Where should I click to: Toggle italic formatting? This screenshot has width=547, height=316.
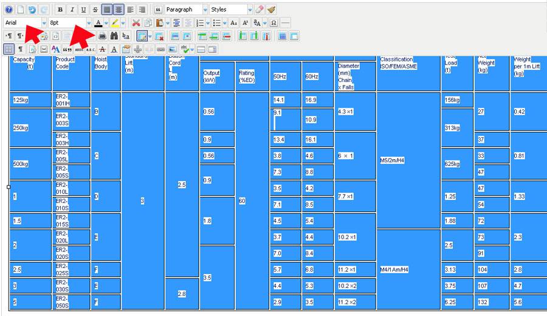pos(72,10)
